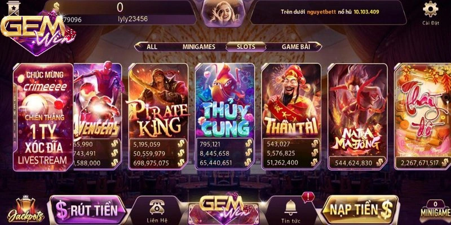
Task: Open the Xóc Đĩa Livestream banner
Action: tap(43, 117)
